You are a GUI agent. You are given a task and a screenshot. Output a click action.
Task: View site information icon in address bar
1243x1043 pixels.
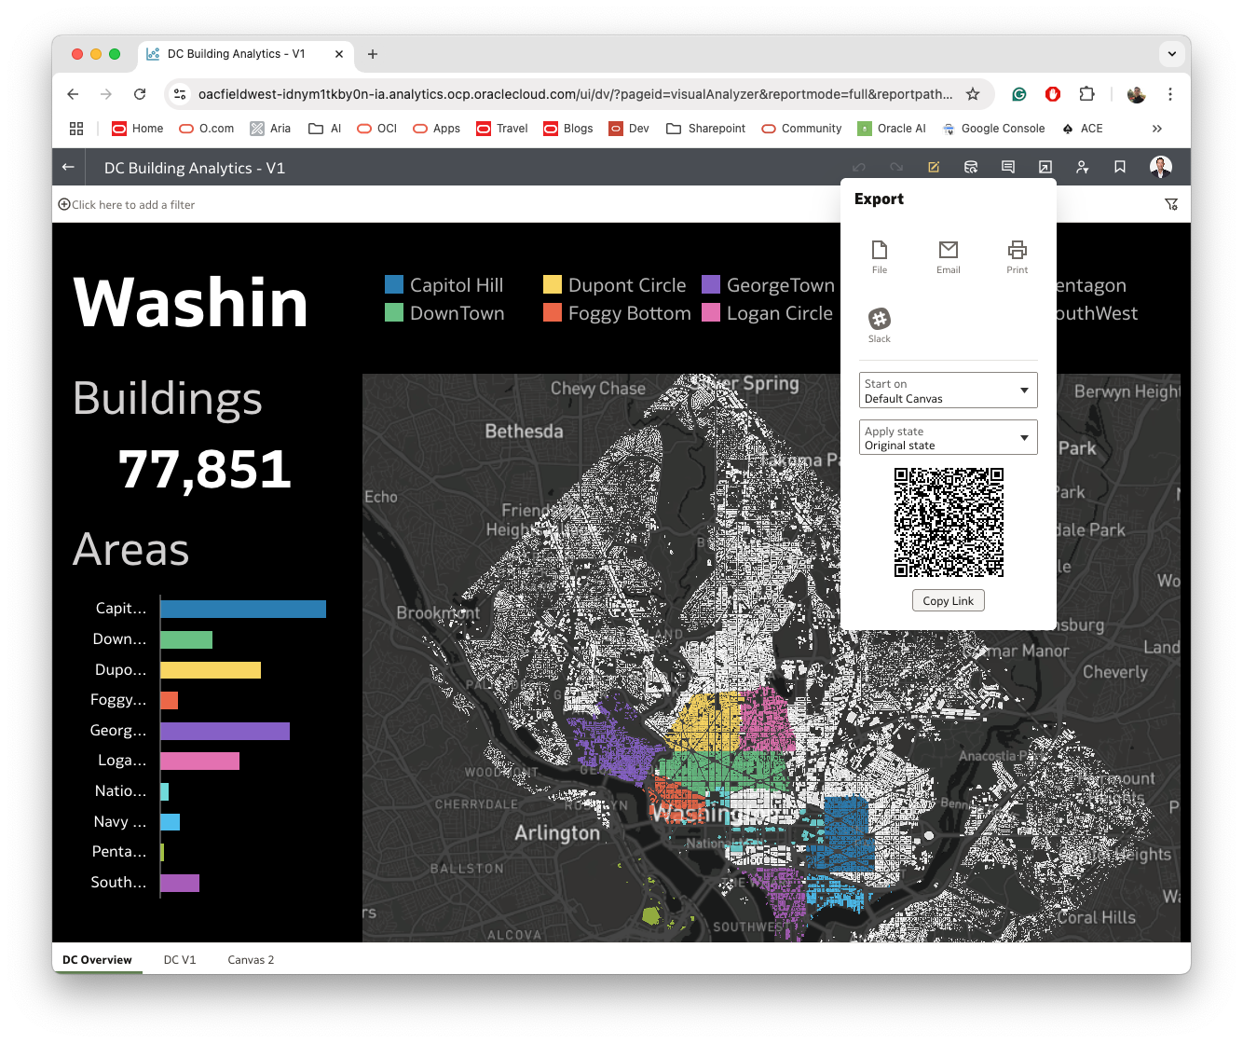click(x=181, y=94)
